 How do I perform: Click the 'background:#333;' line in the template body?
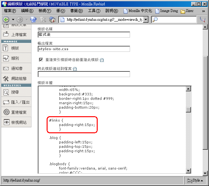[76, 94]
